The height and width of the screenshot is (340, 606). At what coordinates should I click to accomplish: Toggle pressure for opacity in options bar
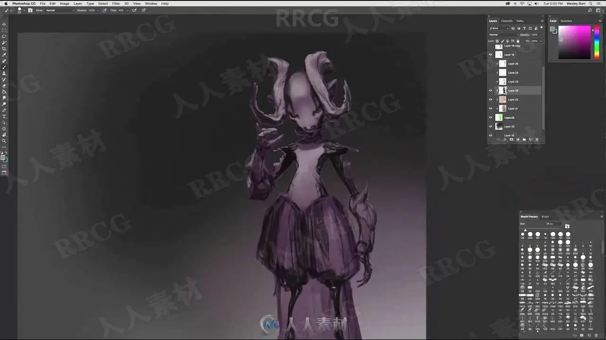pyautogui.click(x=105, y=10)
